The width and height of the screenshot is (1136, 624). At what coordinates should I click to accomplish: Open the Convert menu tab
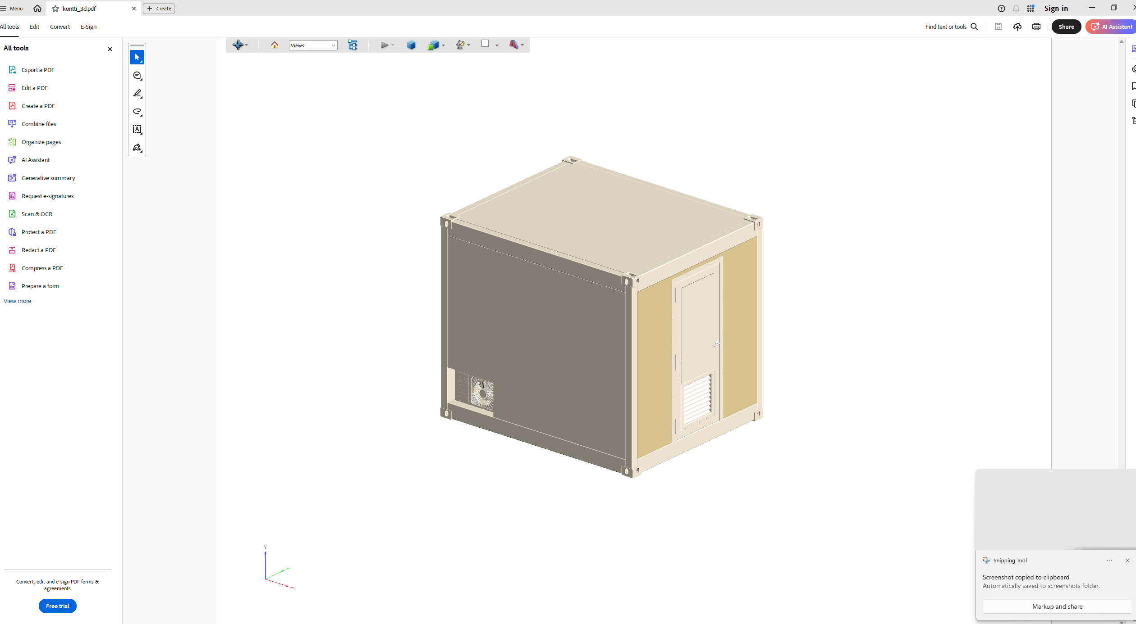click(x=60, y=27)
